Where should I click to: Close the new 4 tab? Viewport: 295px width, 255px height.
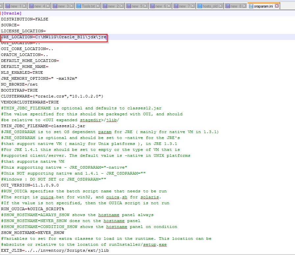pos(48,6)
